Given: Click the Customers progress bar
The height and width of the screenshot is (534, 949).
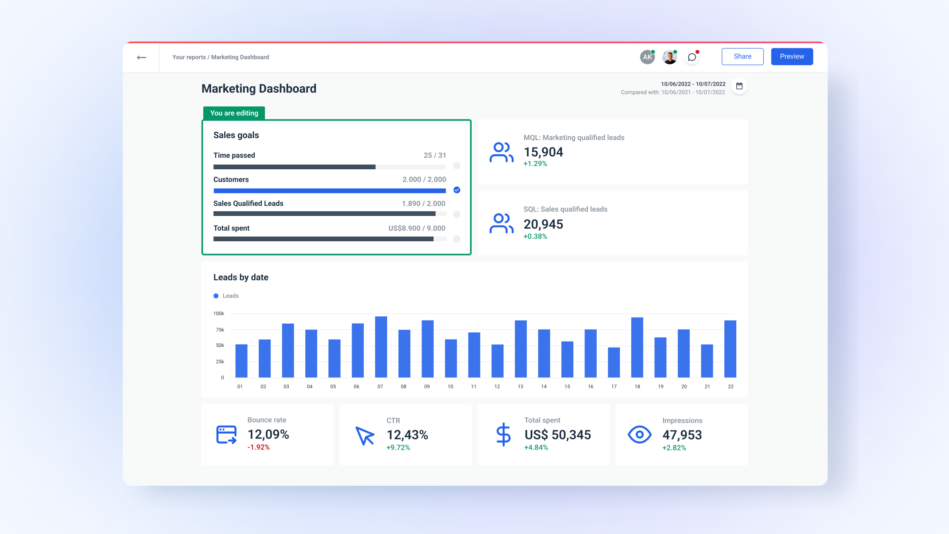Looking at the screenshot, I should (x=329, y=190).
